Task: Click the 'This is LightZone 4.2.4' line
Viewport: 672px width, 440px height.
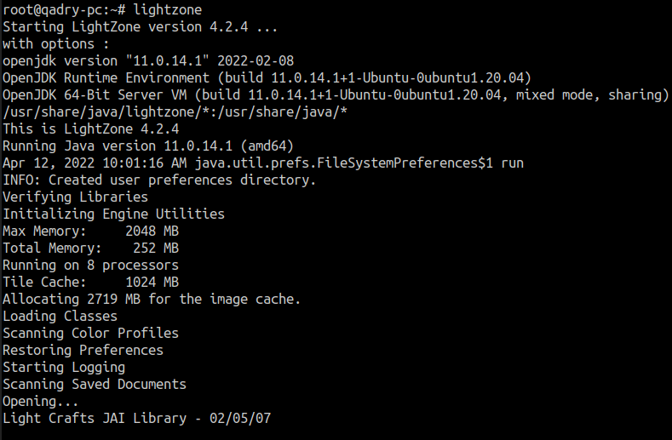Action: coord(91,129)
